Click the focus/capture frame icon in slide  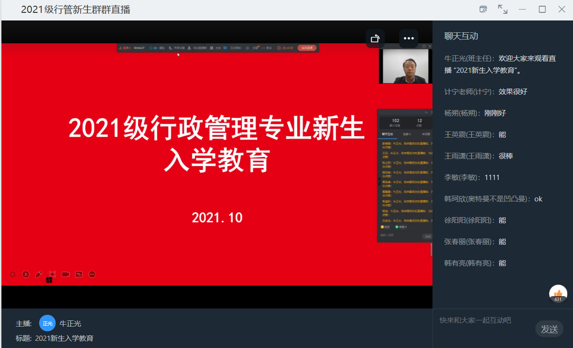tap(52, 274)
